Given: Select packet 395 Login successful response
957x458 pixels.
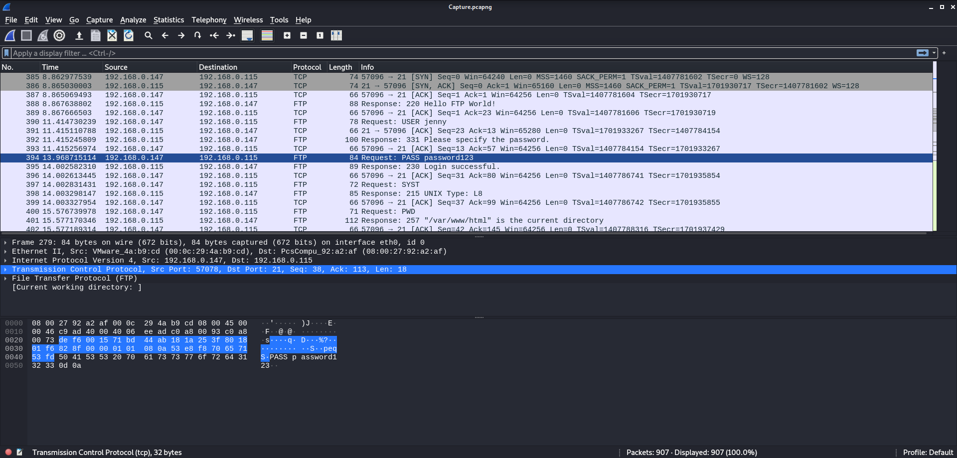Looking at the screenshot, I should pos(466,167).
